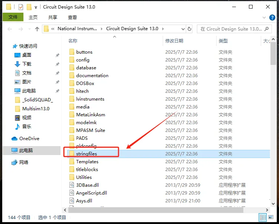Go forward with the right arrow
Screen dimensions: 279x224
[21, 29]
